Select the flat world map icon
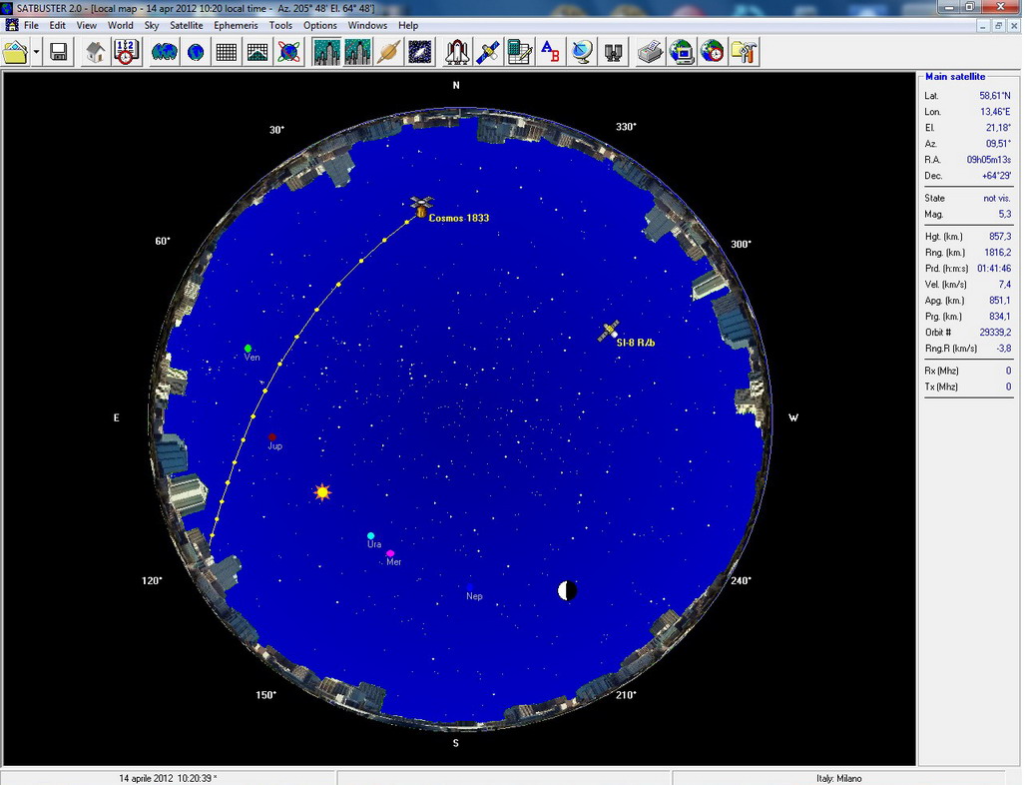The width and height of the screenshot is (1025, 785). point(164,52)
